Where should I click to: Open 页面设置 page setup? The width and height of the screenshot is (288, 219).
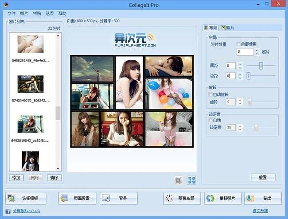pyautogui.click(x=77, y=198)
